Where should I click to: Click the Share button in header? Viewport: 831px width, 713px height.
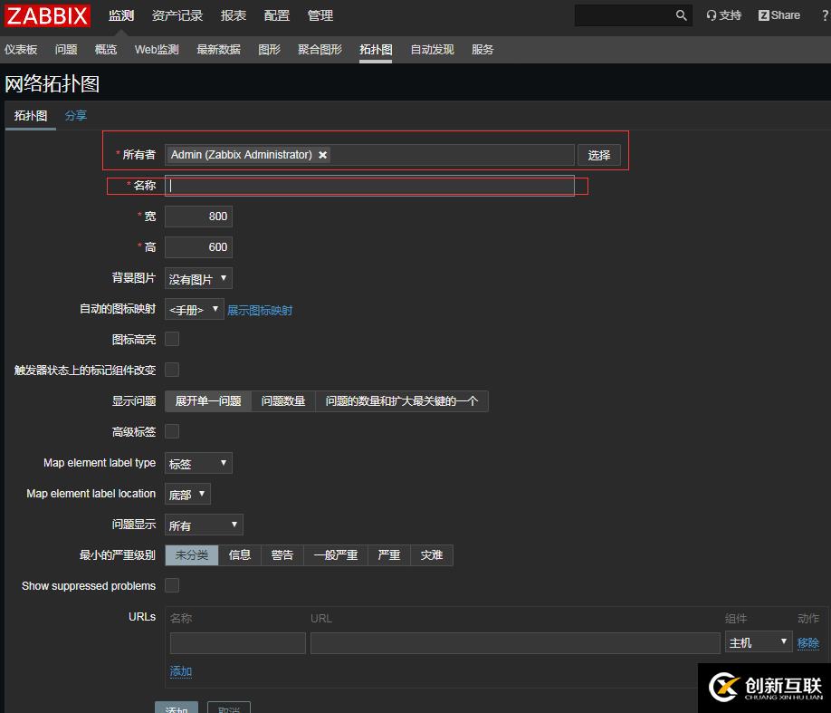(x=779, y=15)
